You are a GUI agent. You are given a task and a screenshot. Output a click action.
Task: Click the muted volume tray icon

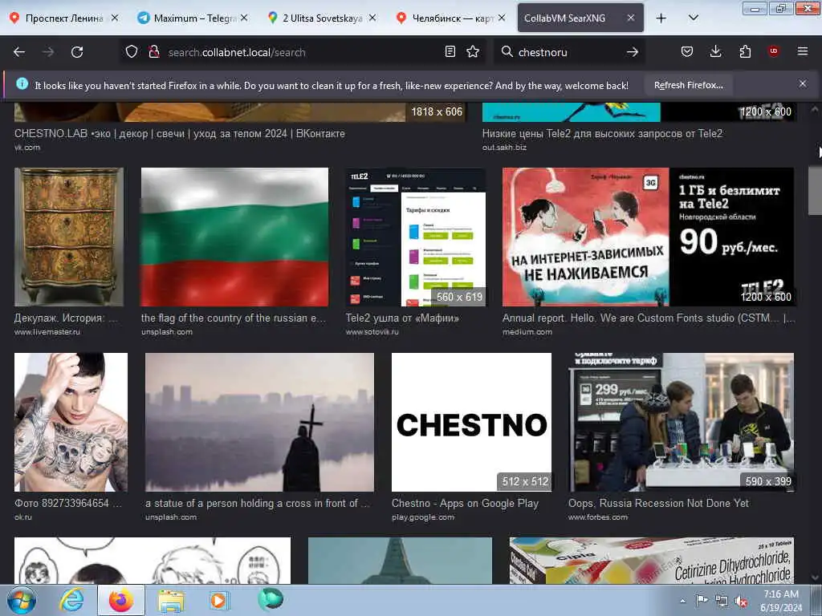click(x=741, y=601)
